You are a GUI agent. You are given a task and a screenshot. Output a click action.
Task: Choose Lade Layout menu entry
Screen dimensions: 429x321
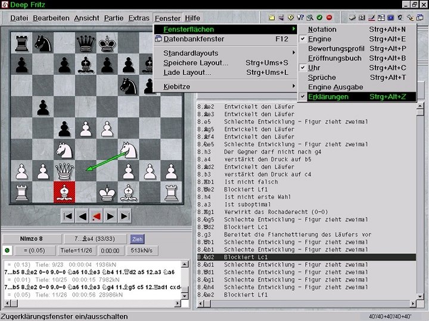click(225, 73)
